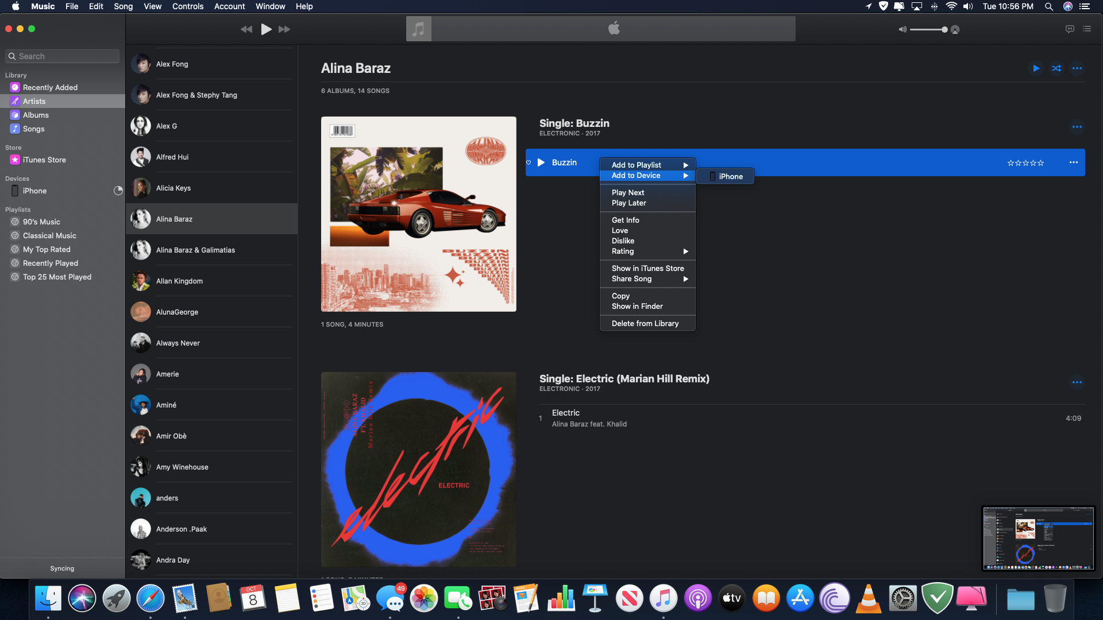Click the blue play artist button
This screenshot has height=620, width=1103.
(x=1036, y=68)
